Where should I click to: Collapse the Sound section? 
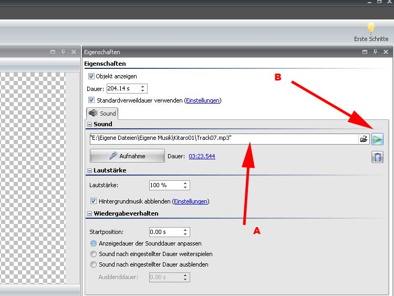click(x=89, y=125)
